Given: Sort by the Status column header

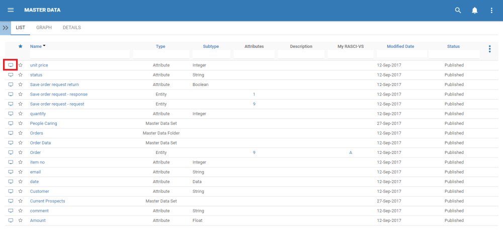Looking at the screenshot, I should tap(453, 46).
